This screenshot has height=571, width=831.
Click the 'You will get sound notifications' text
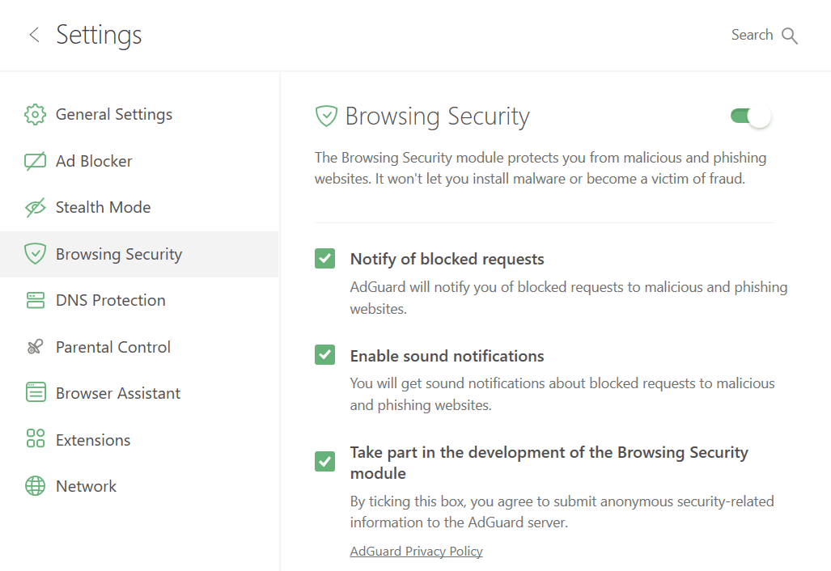pyautogui.click(x=562, y=394)
